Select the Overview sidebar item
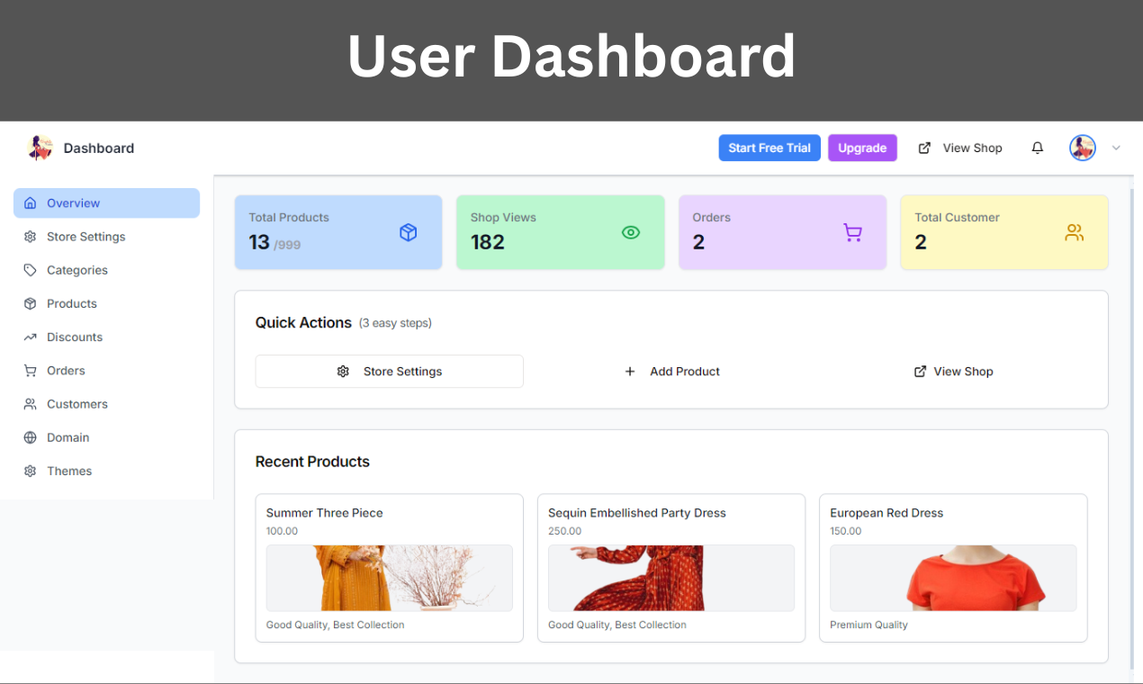The image size is (1143, 684). click(x=72, y=202)
